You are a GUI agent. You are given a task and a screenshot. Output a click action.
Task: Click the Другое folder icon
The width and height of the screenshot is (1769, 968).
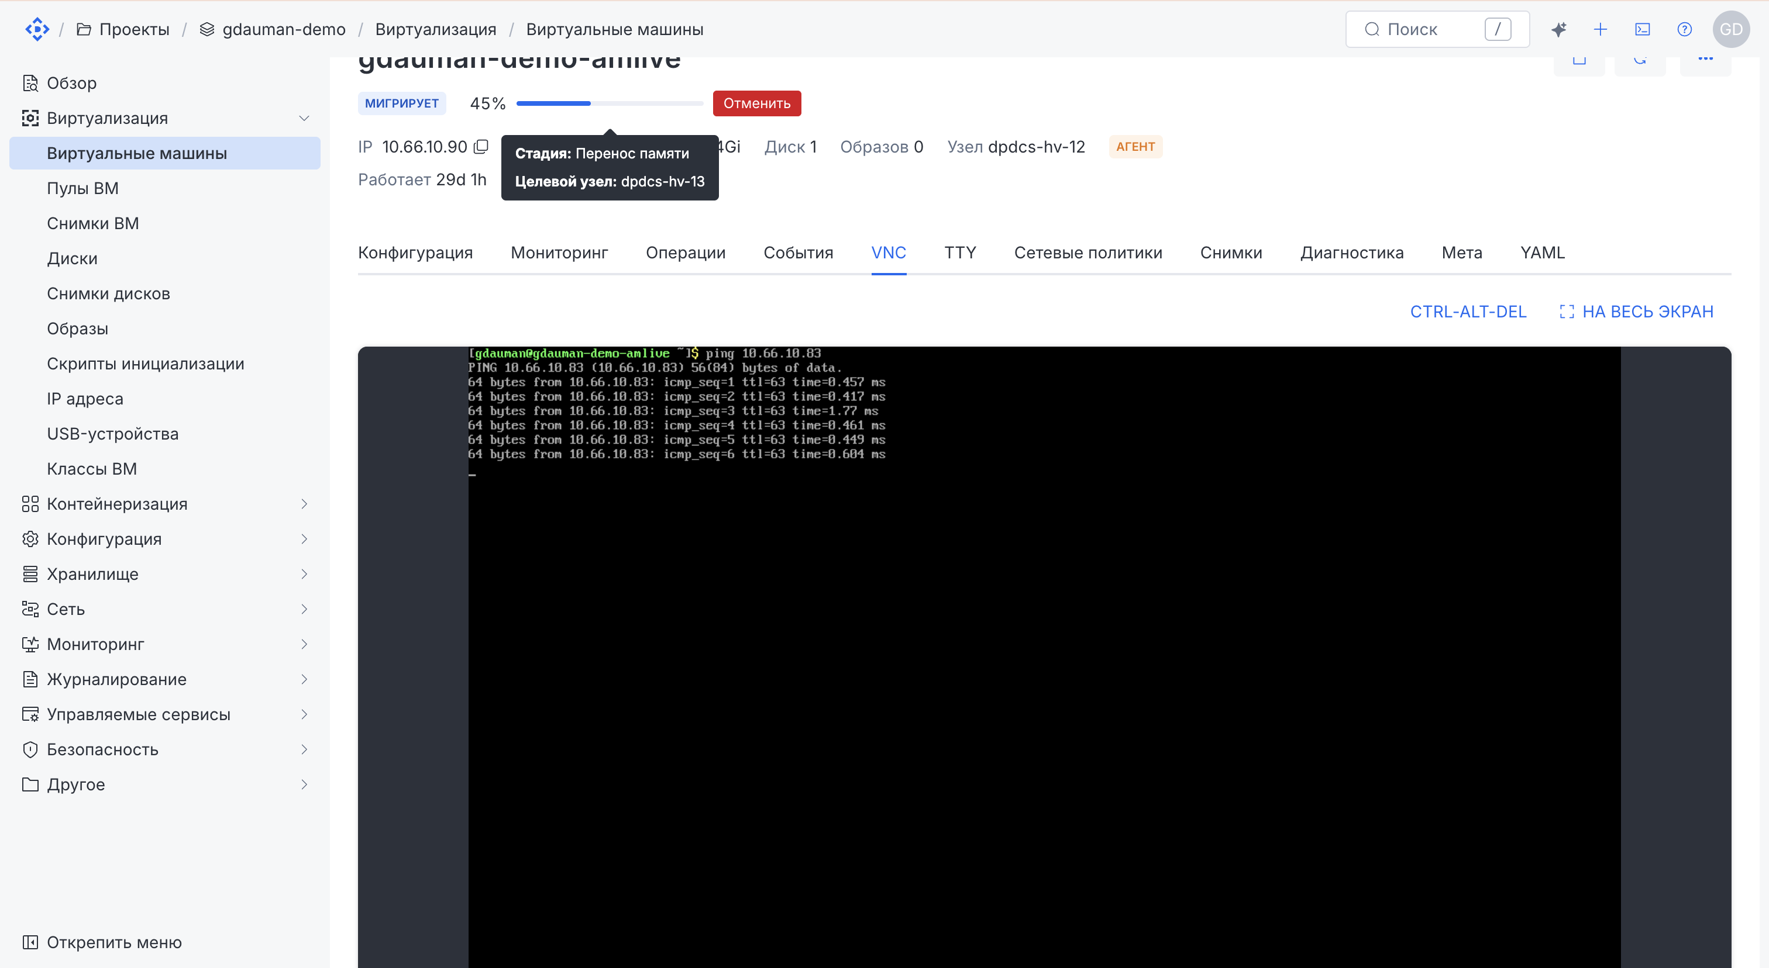tap(30, 784)
